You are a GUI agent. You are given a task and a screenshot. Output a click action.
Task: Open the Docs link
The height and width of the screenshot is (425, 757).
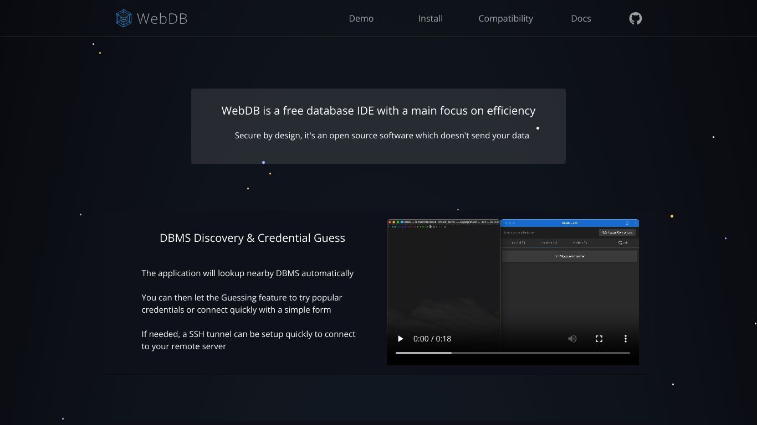(x=581, y=18)
